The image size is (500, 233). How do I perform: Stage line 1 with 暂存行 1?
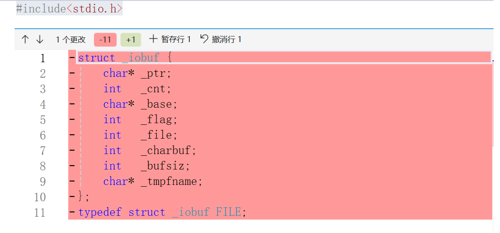coord(170,39)
